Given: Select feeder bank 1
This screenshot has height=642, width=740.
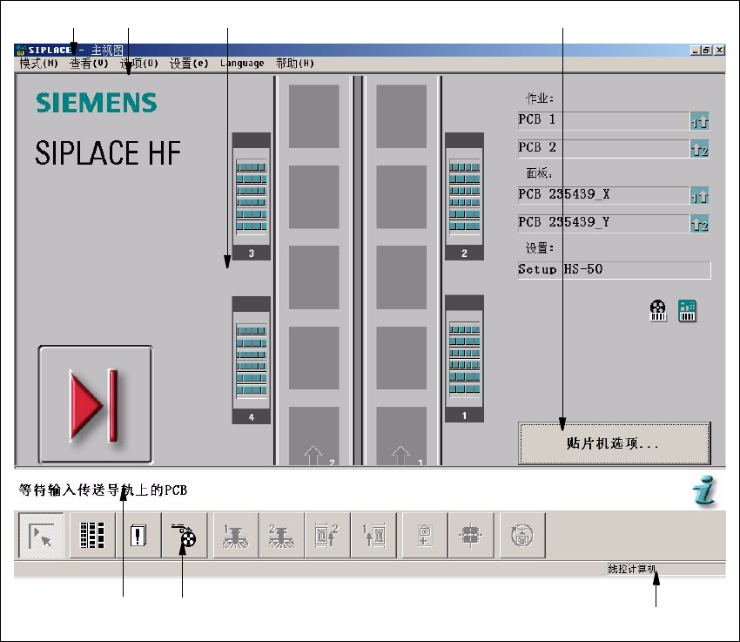Looking at the screenshot, I should [464, 359].
